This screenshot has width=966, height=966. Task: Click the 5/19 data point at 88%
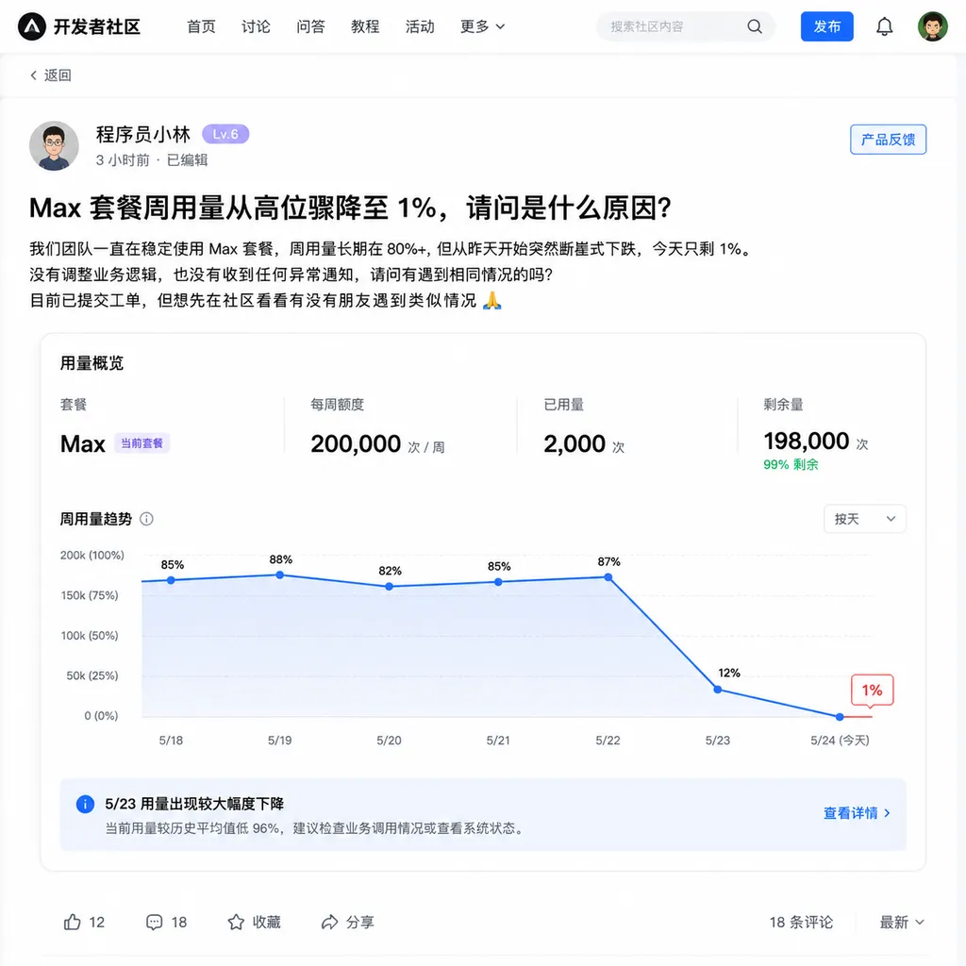point(279,575)
